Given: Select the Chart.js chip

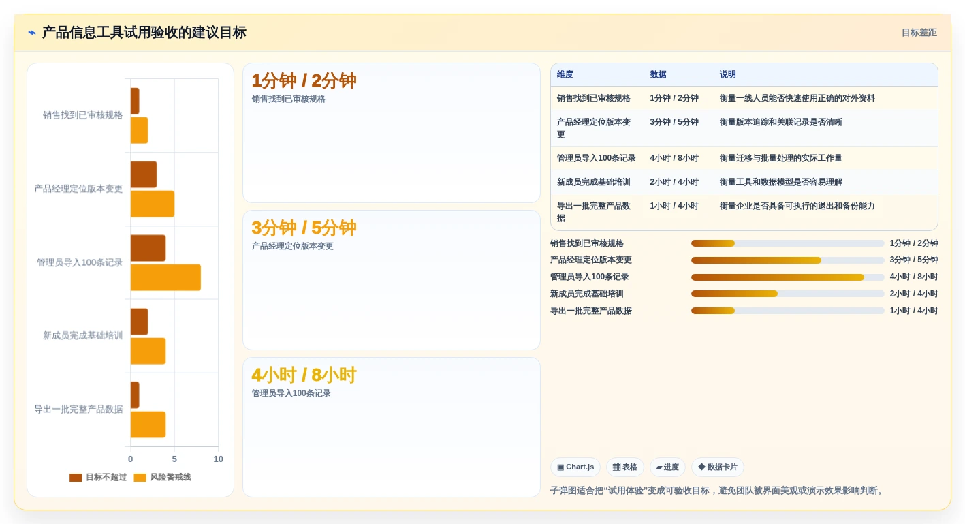Looking at the screenshot, I should (575, 467).
